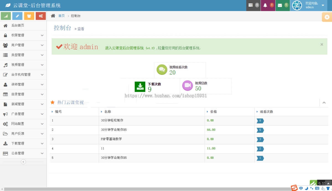Click the leaf logo in header
332x191 pixels.
click(8, 5)
